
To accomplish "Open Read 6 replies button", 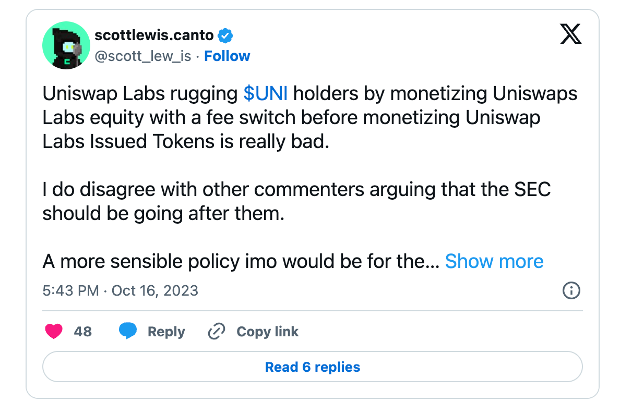I will pyautogui.click(x=312, y=367).
